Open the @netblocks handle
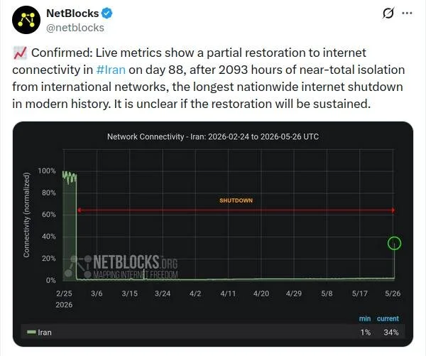This screenshot has width=426, height=356. click(75, 28)
